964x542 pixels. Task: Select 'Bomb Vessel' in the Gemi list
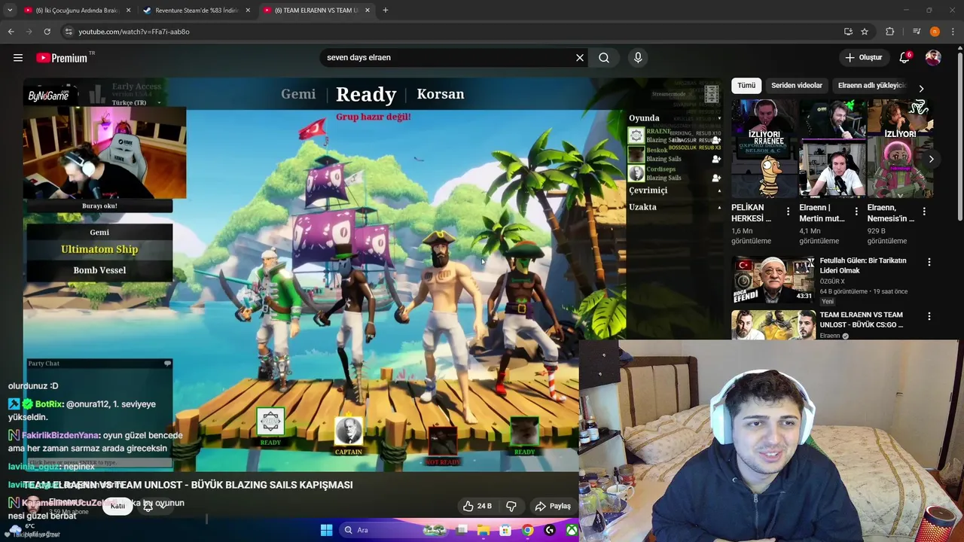pos(99,270)
